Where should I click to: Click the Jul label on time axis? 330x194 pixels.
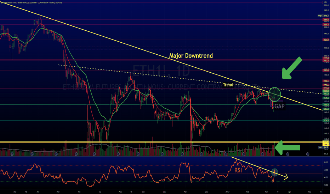tap(101, 192)
